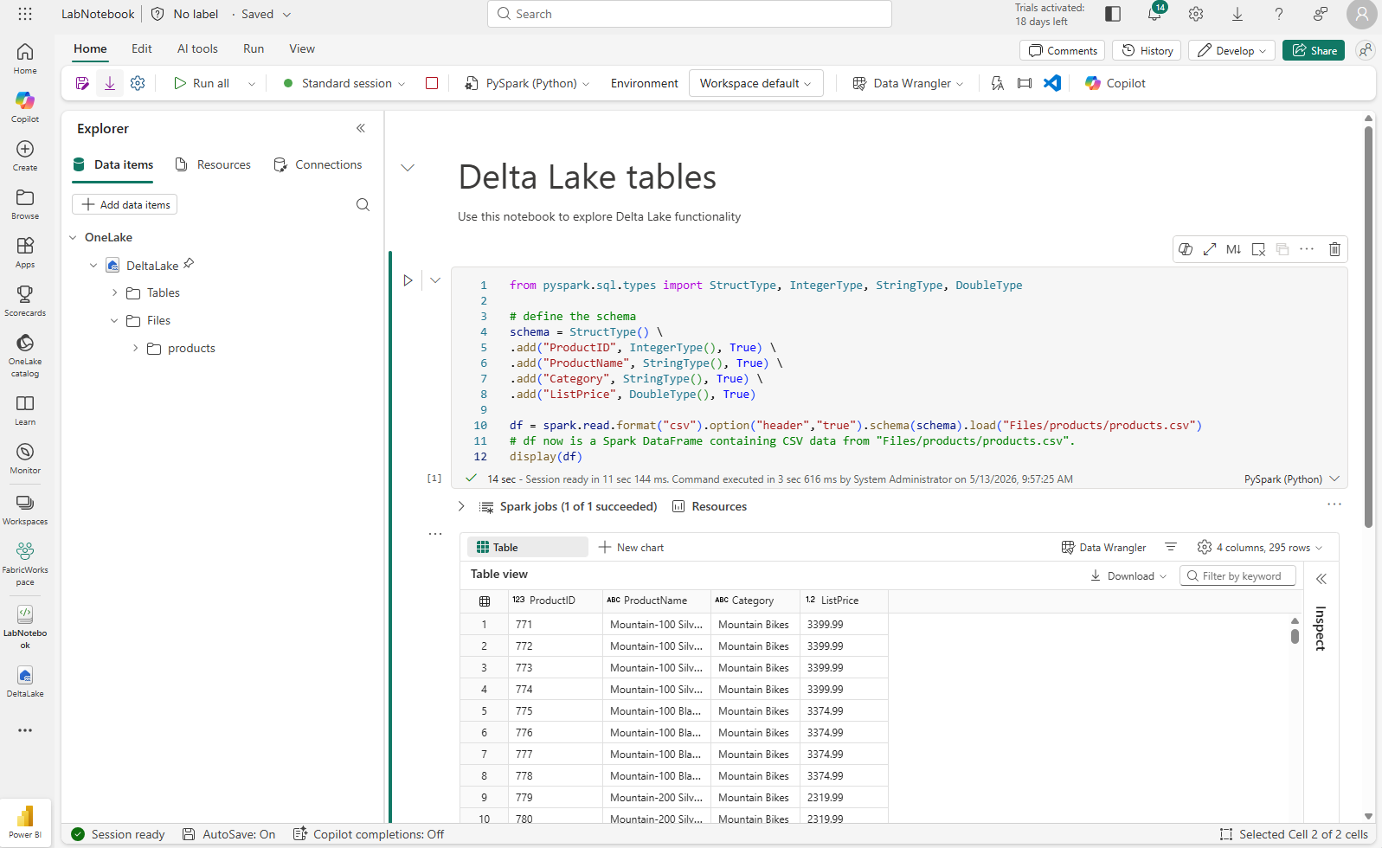Open the Develop dropdown button
The height and width of the screenshot is (848, 1382).
(x=1231, y=50)
